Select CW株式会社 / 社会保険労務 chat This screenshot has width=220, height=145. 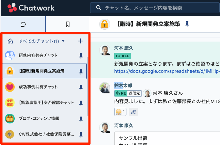[x=46, y=134]
